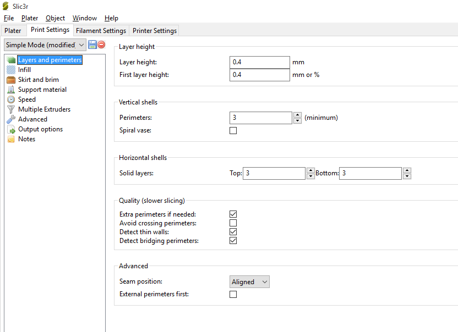Open the Plater menu
The height and width of the screenshot is (332, 458).
tap(30, 18)
